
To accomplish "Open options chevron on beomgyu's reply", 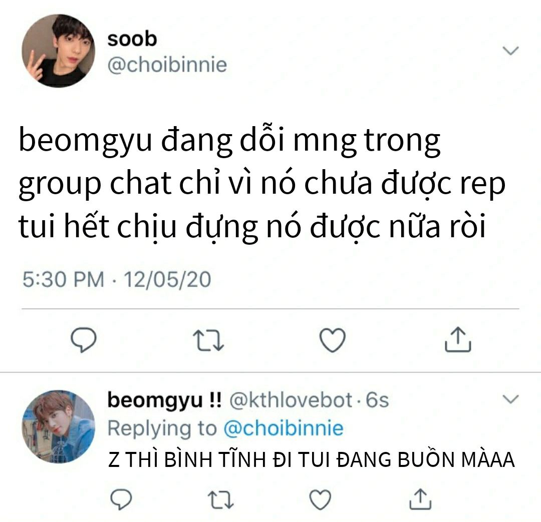I will pyautogui.click(x=510, y=399).
